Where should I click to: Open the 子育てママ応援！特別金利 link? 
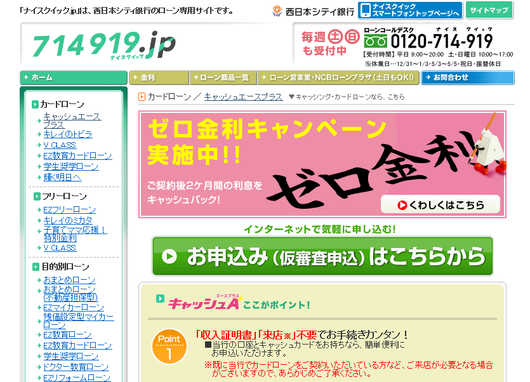[x=75, y=234]
